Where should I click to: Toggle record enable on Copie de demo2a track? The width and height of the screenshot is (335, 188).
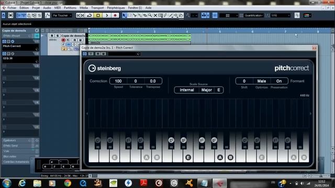[63, 40]
